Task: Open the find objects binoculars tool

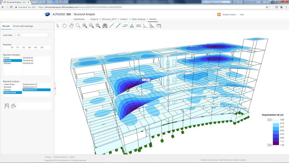Action: click(x=105, y=25)
